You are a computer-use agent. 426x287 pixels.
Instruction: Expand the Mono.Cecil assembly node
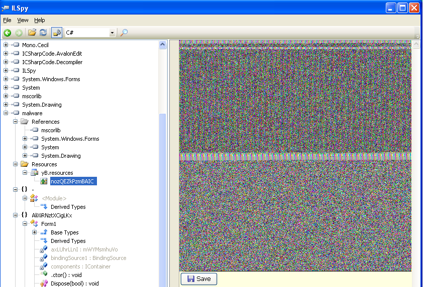pyautogui.click(x=6, y=45)
